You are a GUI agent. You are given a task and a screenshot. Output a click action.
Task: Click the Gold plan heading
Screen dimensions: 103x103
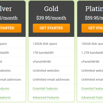51,9
